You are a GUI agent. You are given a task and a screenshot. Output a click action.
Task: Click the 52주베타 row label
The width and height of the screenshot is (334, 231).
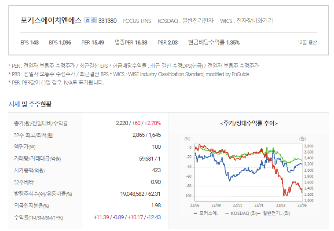(24, 182)
